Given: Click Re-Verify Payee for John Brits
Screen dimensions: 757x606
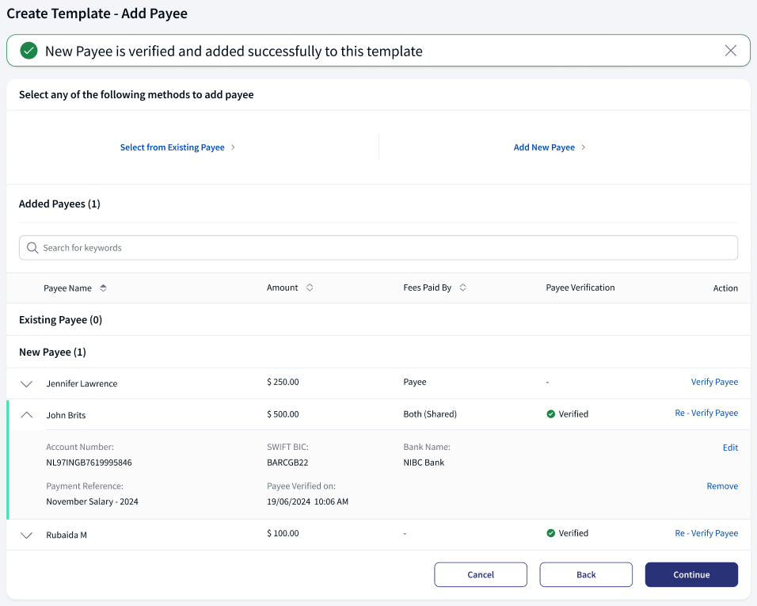Looking at the screenshot, I should point(706,413).
